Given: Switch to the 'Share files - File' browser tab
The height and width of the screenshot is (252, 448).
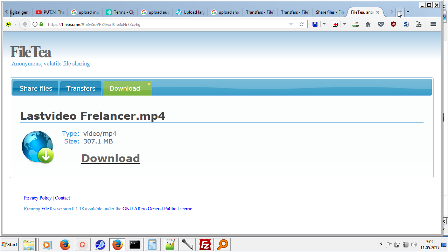Looking at the screenshot, I should [x=330, y=12].
